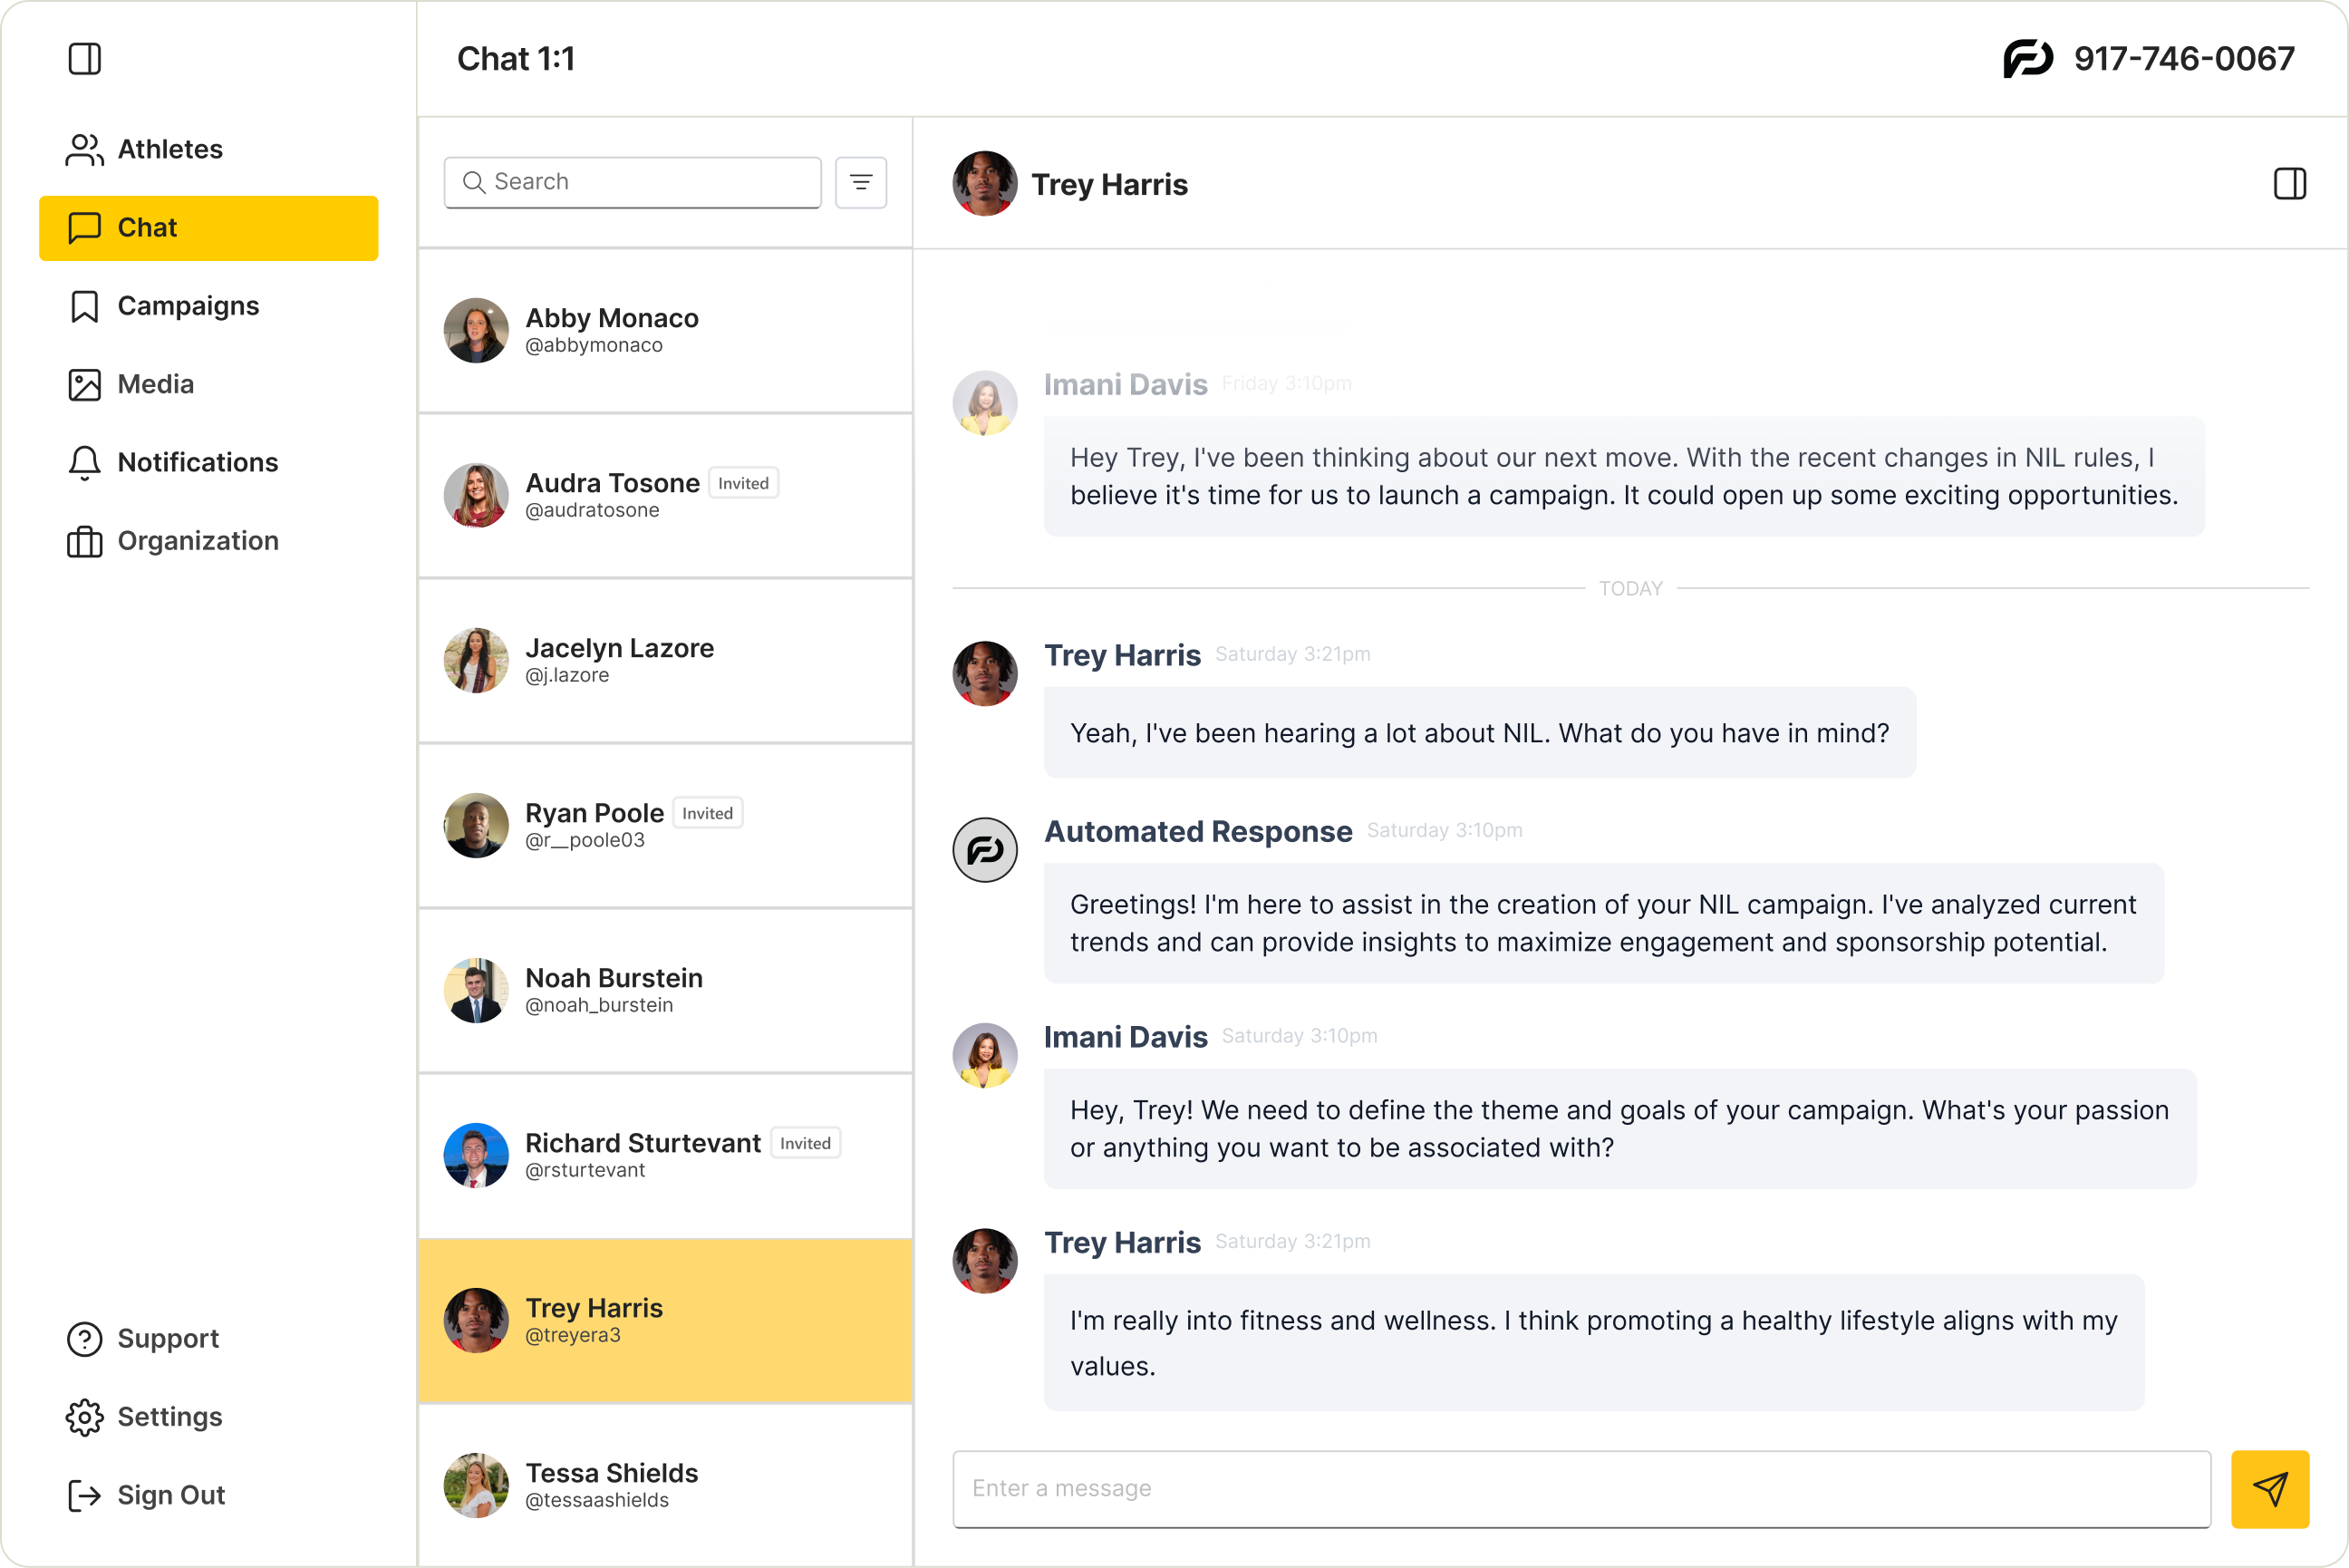This screenshot has height=1568, width=2349.
Task: Click Ryan Poole's avatar photo
Action: (x=477, y=825)
